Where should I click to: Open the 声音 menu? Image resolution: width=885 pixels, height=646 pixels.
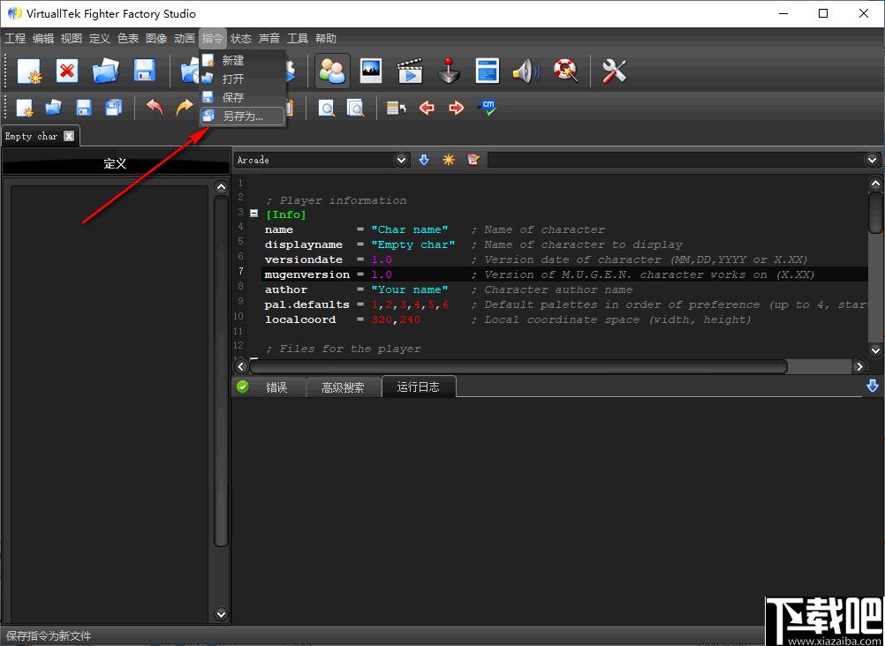tap(269, 38)
